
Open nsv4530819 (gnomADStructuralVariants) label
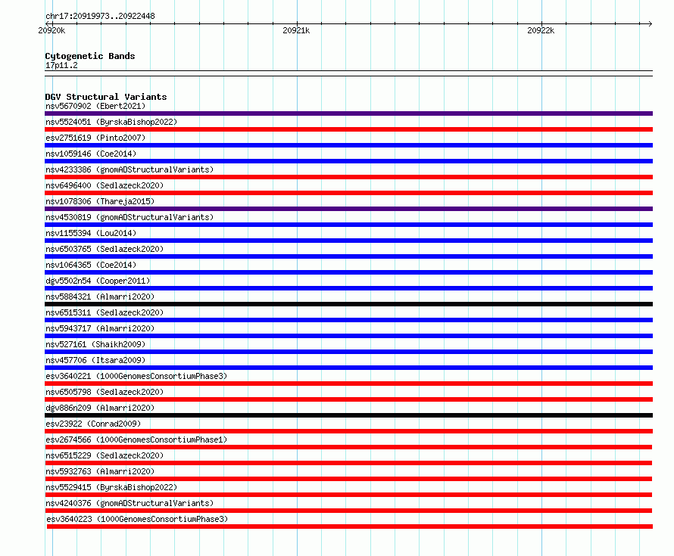[x=129, y=217]
